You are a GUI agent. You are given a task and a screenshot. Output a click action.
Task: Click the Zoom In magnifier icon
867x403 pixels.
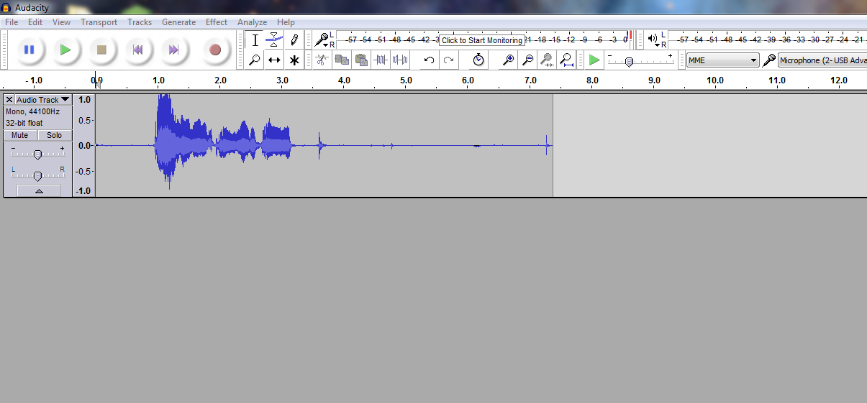pyautogui.click(x=509, y=60)
